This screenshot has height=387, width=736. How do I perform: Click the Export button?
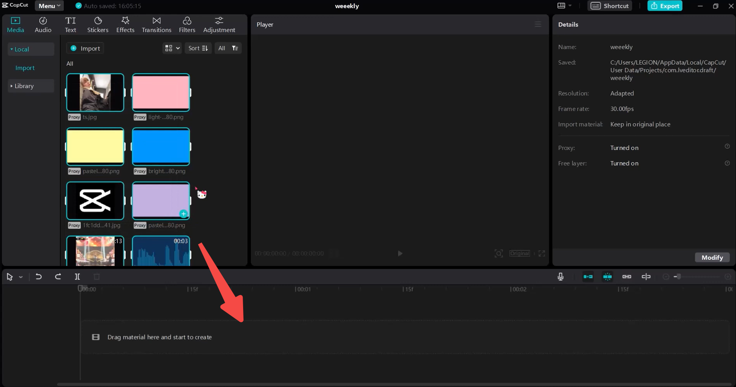click(x=665, y=5)
